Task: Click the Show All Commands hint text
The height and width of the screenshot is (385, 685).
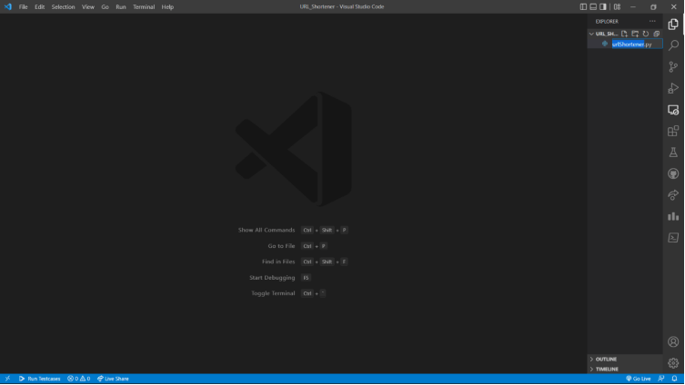Action: point(267,231)
